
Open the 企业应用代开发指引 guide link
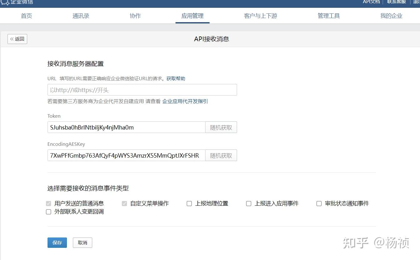(184, 101)
